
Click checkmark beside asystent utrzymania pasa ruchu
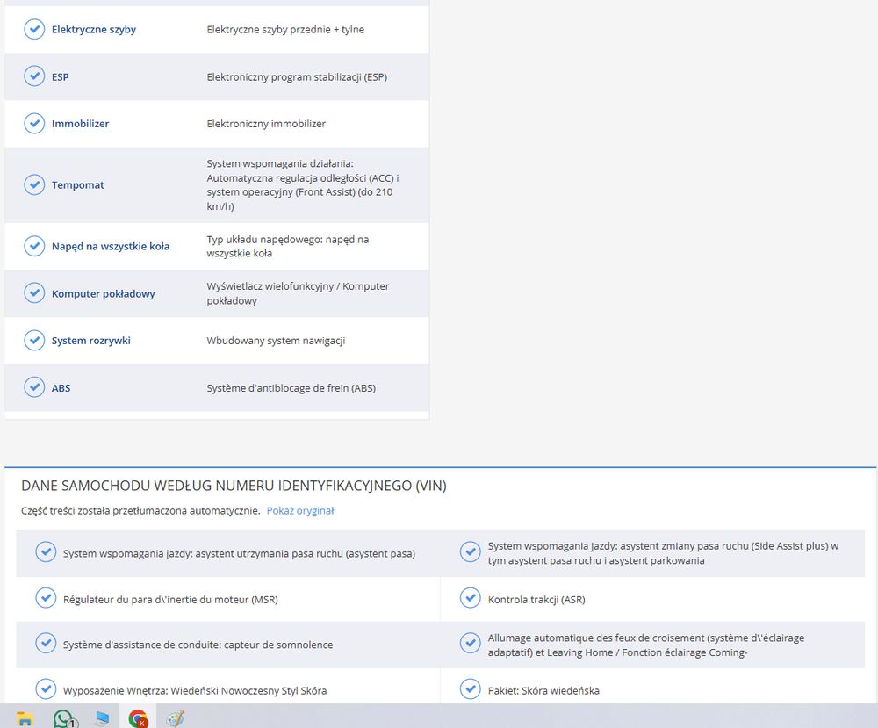coord(46,552)
